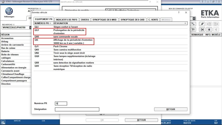Select QG1 Prolongation de la périodicité row
The image size is (222, 125).
coord(111,32)
